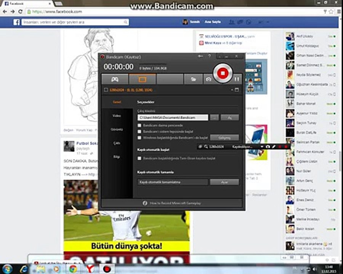343x274 pixels.
Task: Open chat with Enes Deniz
Action: coord(311,200)
